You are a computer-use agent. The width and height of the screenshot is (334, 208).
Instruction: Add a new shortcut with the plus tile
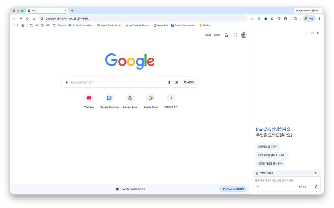click(x=171, y=101)
